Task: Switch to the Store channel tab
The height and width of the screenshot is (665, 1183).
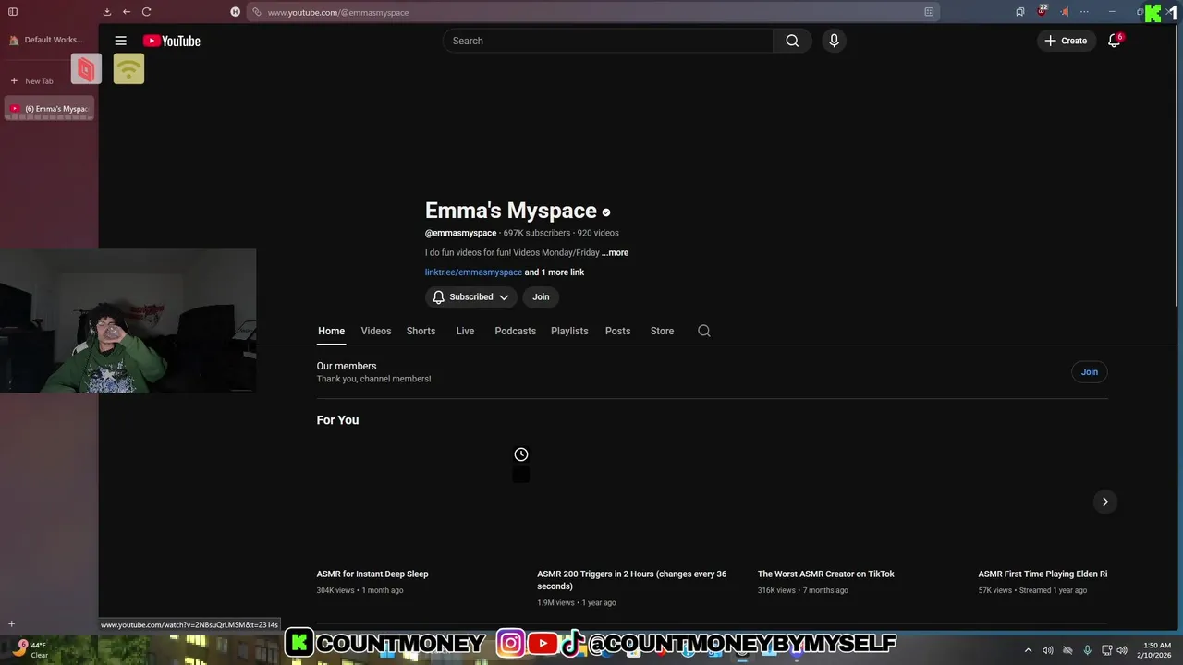Action: (x=662, y=331)
